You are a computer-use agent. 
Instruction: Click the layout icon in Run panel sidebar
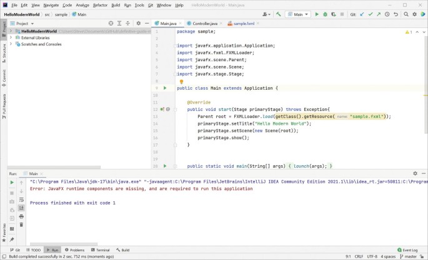[x=12, y=229]
